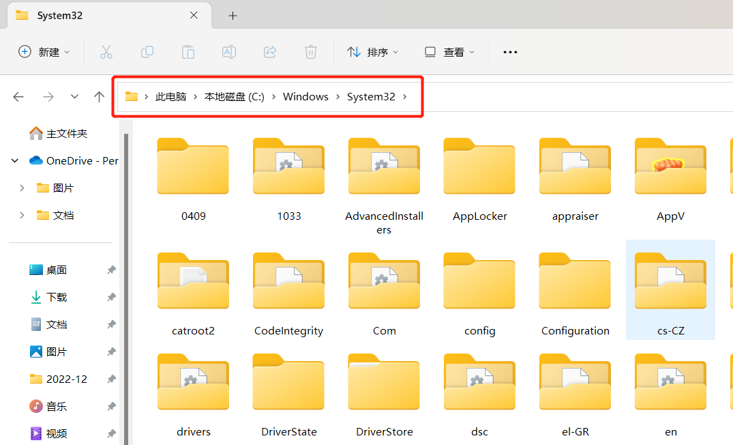Click folder icon at address bar start
The width and height of the screenshot is (733, 445).
pyautogui.click(x=132, y=97)
